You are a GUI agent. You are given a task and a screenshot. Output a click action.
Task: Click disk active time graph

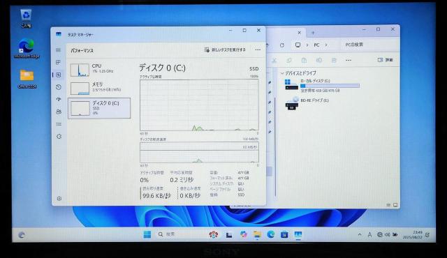[x=199, y=105]
